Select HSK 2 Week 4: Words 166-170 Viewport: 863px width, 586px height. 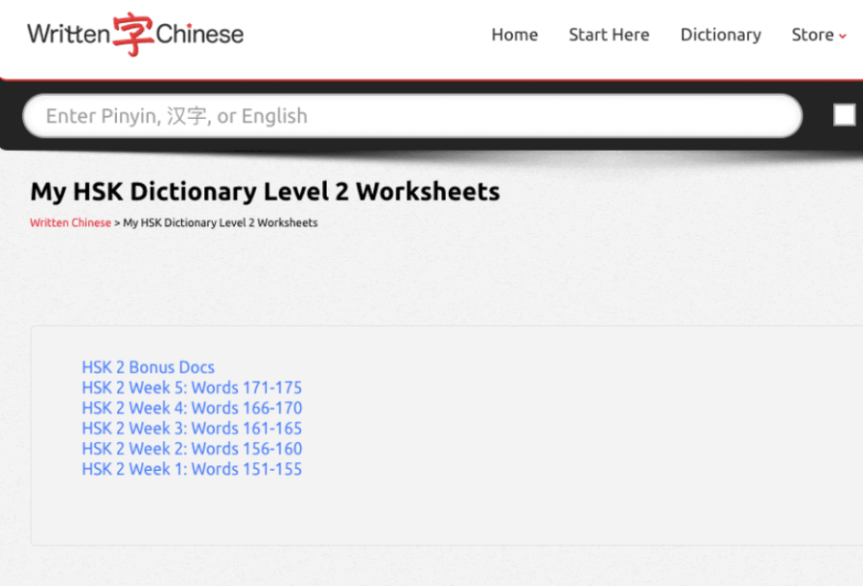tap(192, 408)
